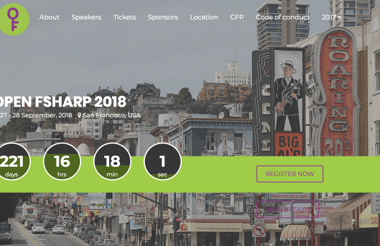Click the faded VIEW DETAILS button
Image resolution: width=380 pixels, height=246 pixels.
289,210
